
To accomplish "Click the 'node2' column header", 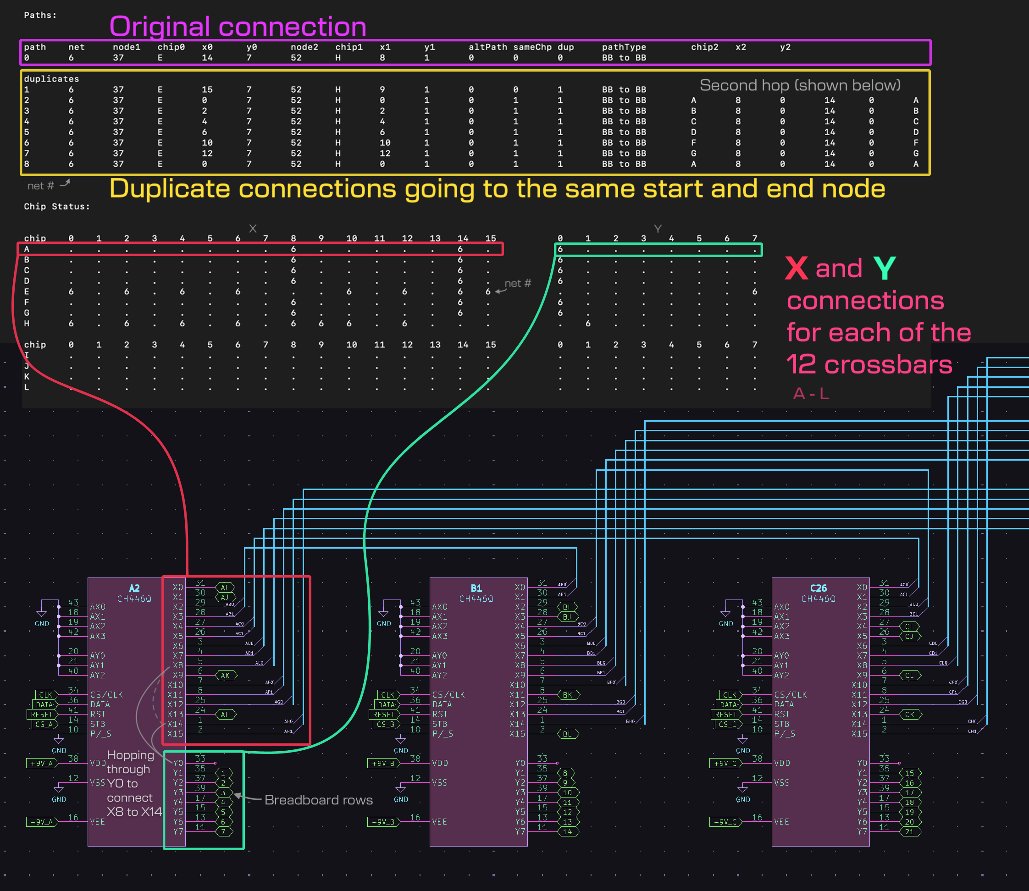I will click(x=304, y=47).
